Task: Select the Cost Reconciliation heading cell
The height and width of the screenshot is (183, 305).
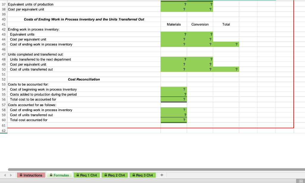Action: 84,79
